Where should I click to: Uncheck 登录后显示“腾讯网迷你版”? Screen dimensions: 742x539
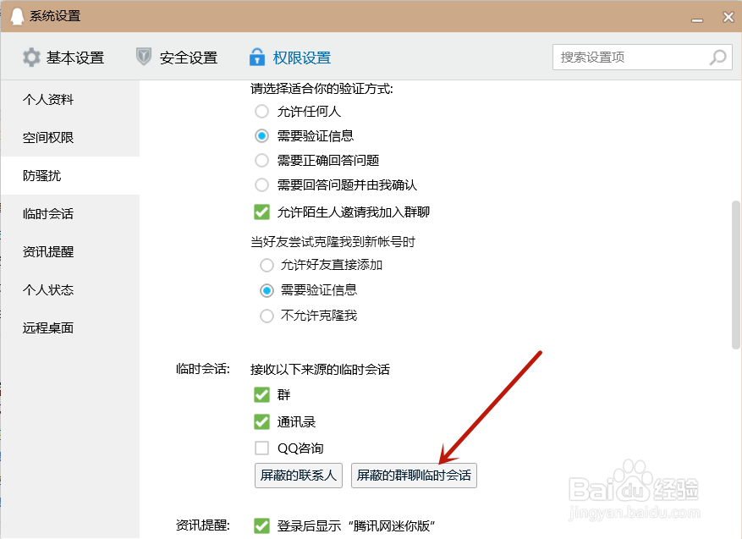click(x=261, y=525)
